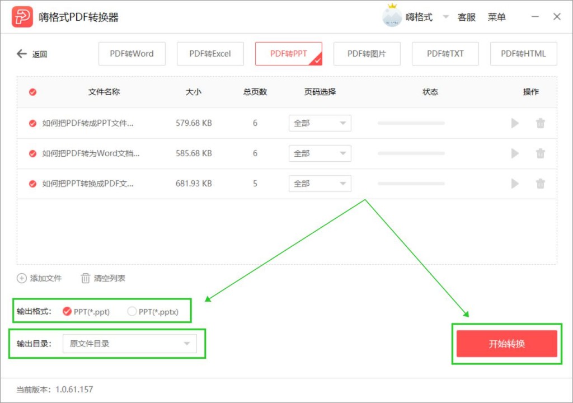Expand the account dropdown arrow beside 嗨格式
Viewport: 573px width, 403px height.
[x=446, y=16]
